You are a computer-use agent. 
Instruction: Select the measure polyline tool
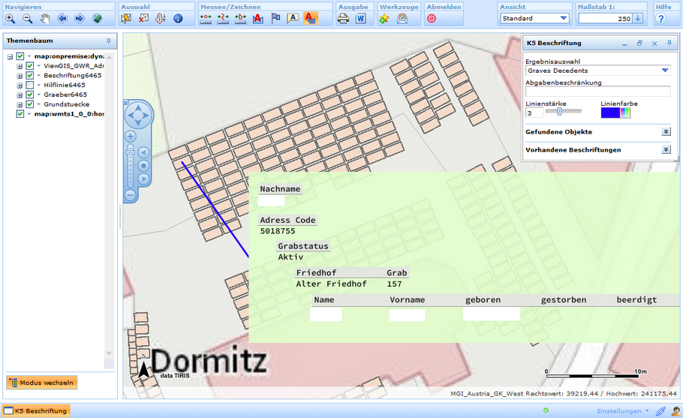[x=223, y=19]
